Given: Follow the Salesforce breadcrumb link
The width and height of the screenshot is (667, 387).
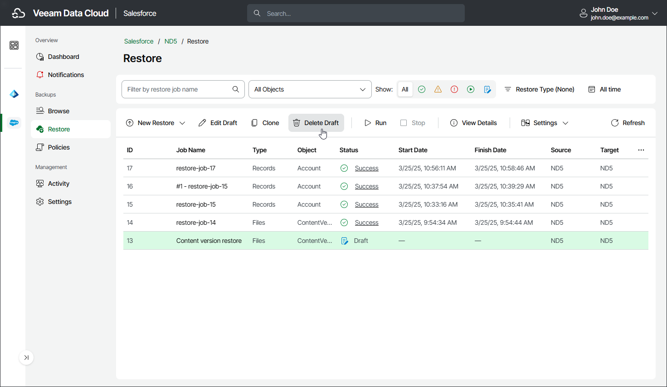Looking at the screenshot, I should (139, 41).
